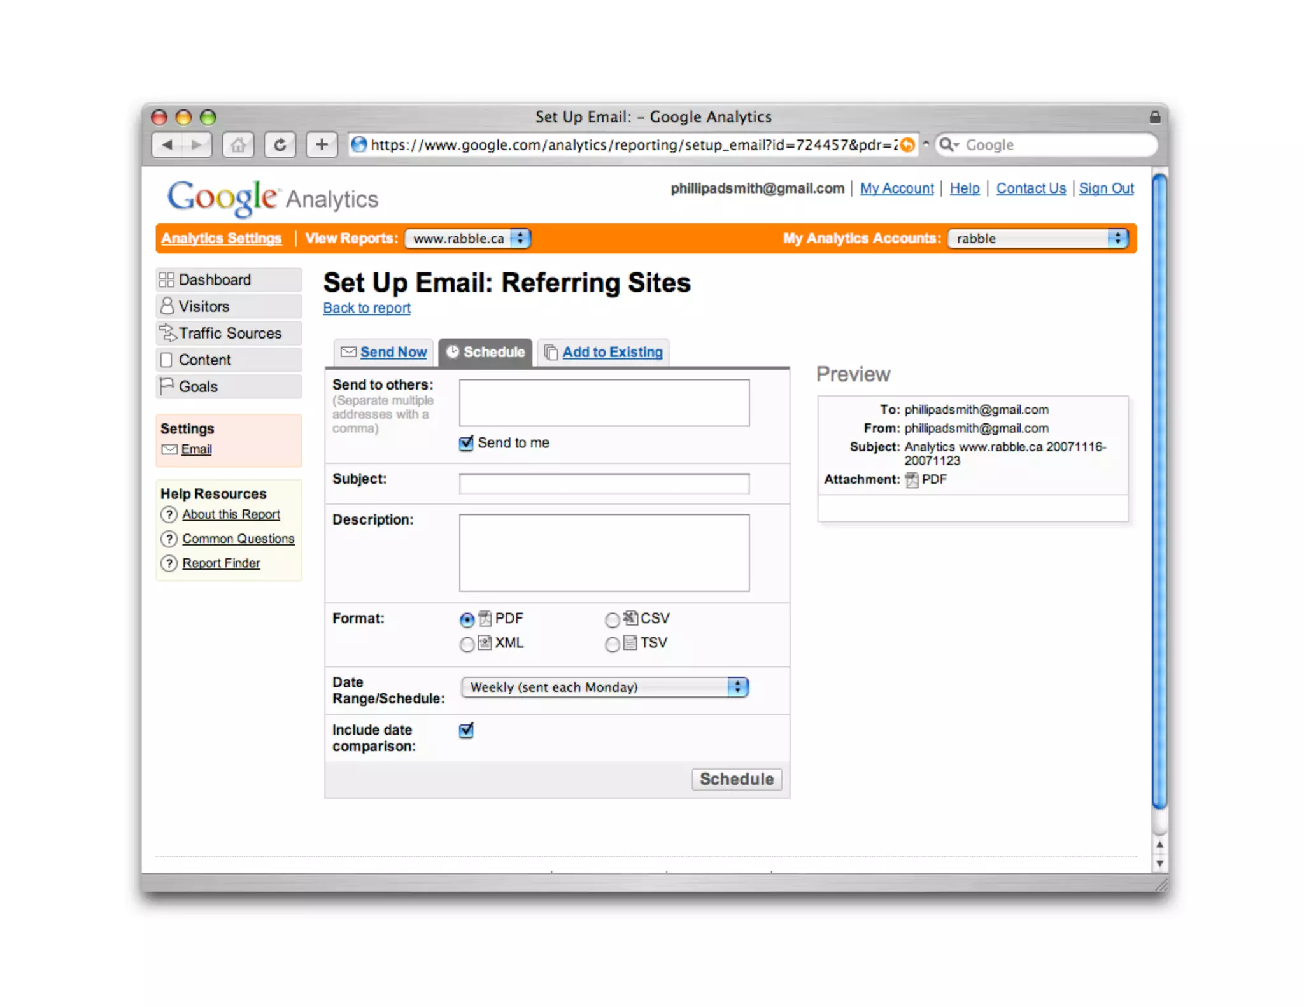Open the View Reports www.rabble.ca dropdown
1304x1007 pixels.
click(x=468, y=239)
